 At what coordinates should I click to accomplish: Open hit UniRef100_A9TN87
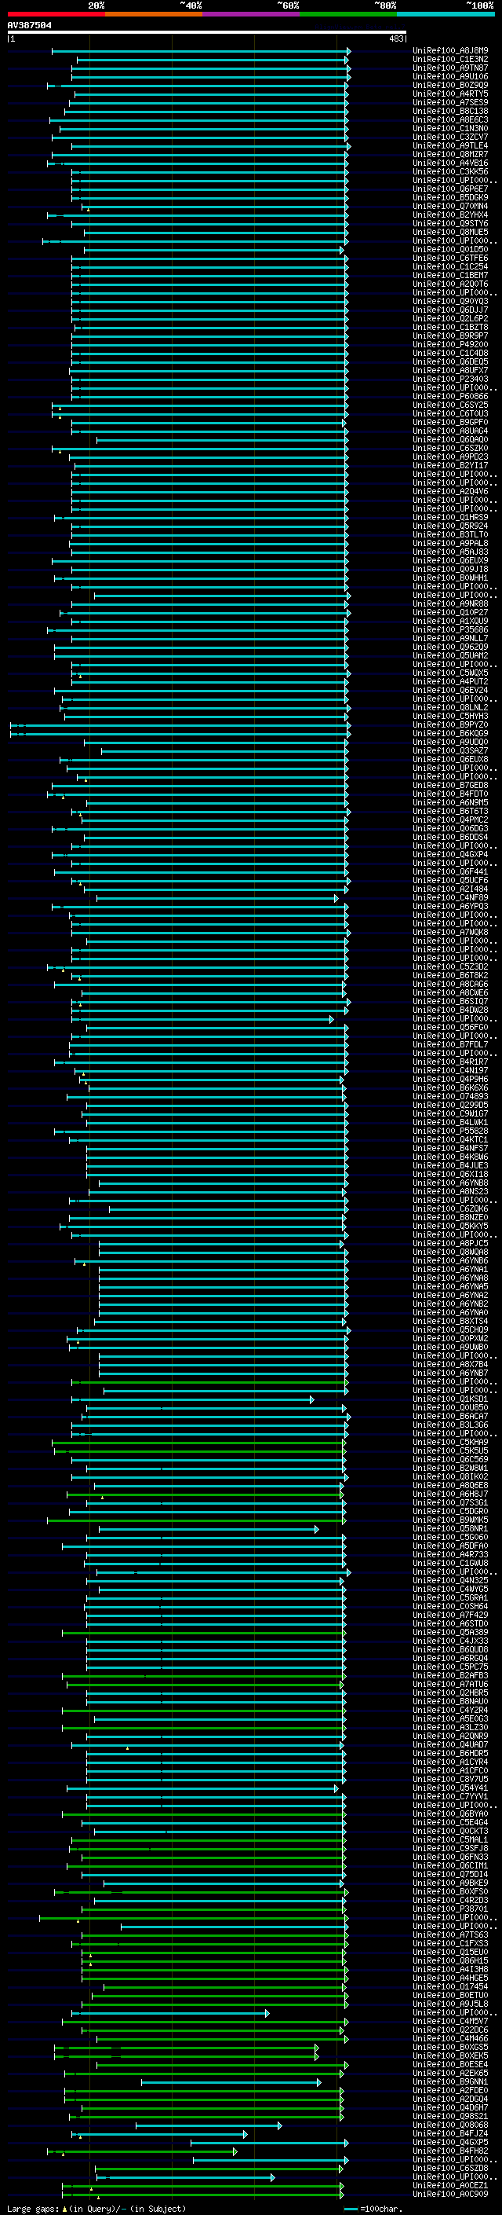pos(450,68)
